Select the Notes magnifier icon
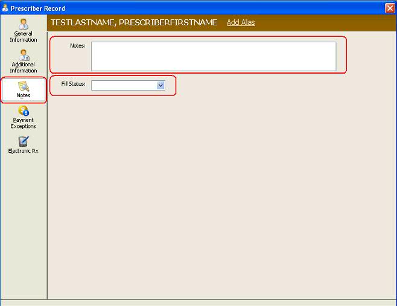Screen dimensions: 397x306 tap(24, 86)
